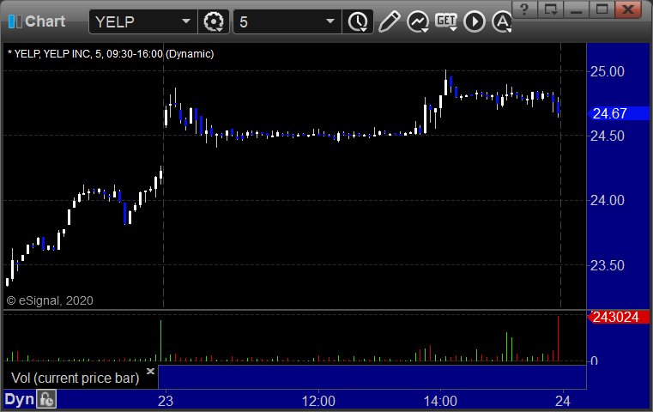Click the interval field showing 5
The height and width of the screenshot is (412, 653).
(x=287, y=21)
